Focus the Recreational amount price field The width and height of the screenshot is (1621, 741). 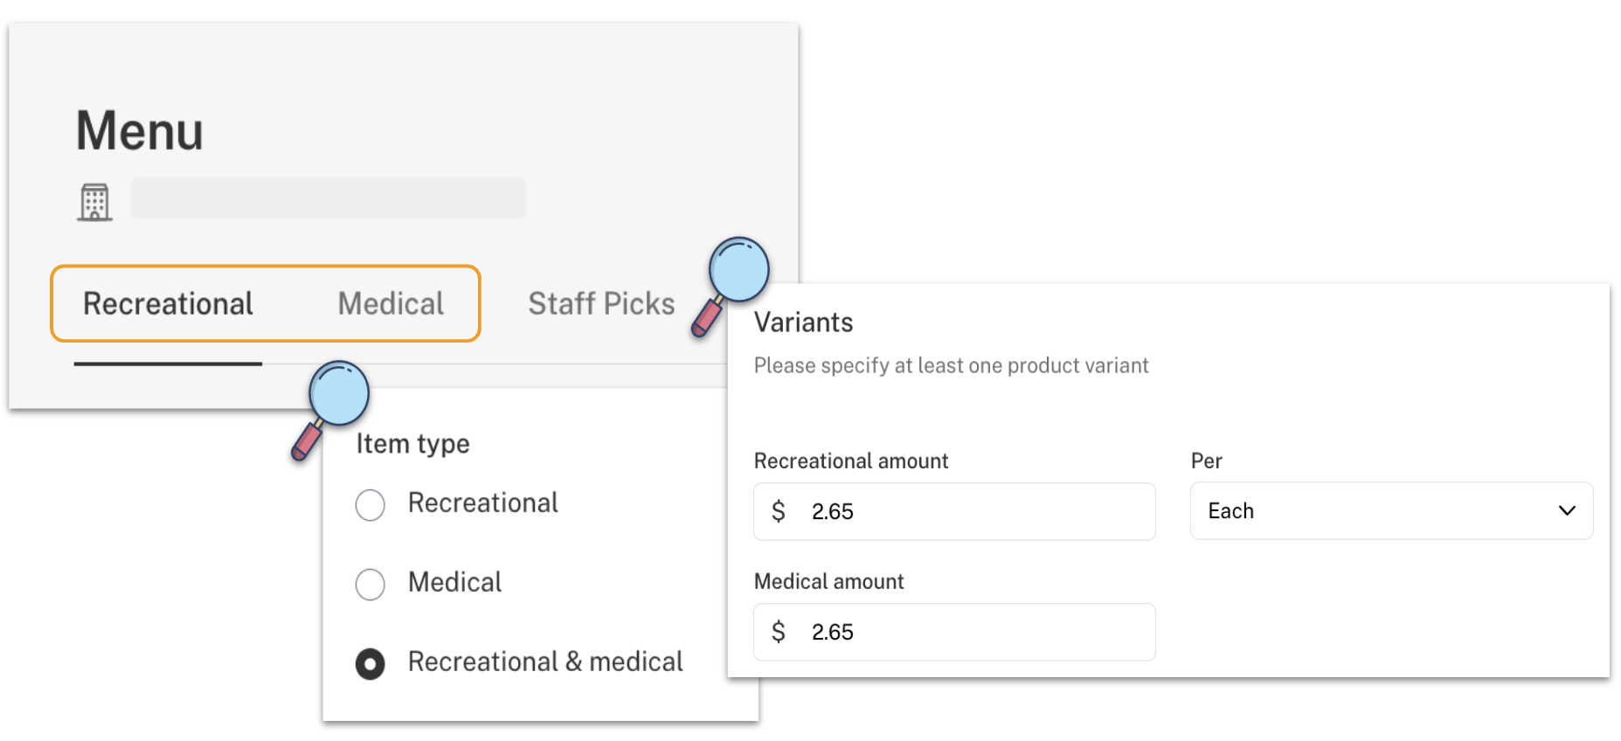[x=954, y=511]
